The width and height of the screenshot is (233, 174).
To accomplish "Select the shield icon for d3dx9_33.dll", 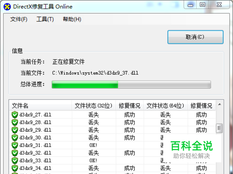I will click(x=15, y=160).
